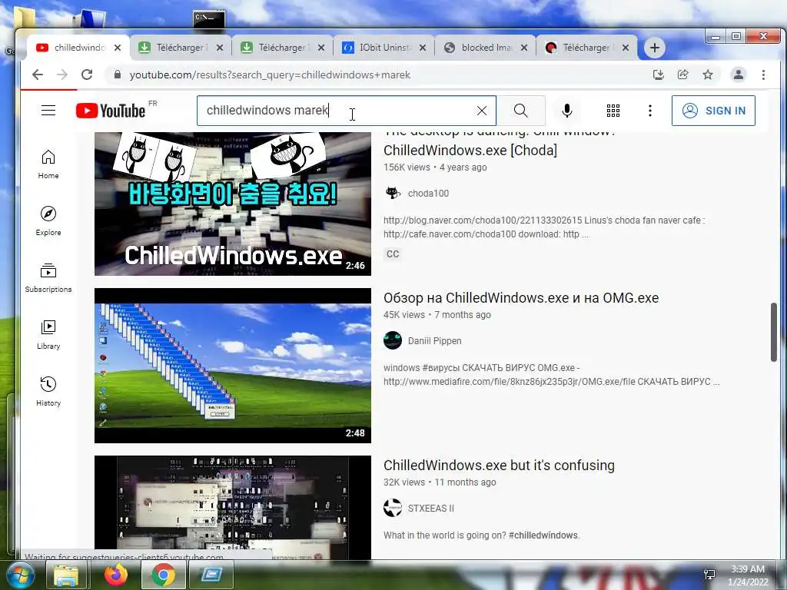Open the confusing ChilledWindows thumbnail
This screenshot has height=590, width=787.
(233, 507)
